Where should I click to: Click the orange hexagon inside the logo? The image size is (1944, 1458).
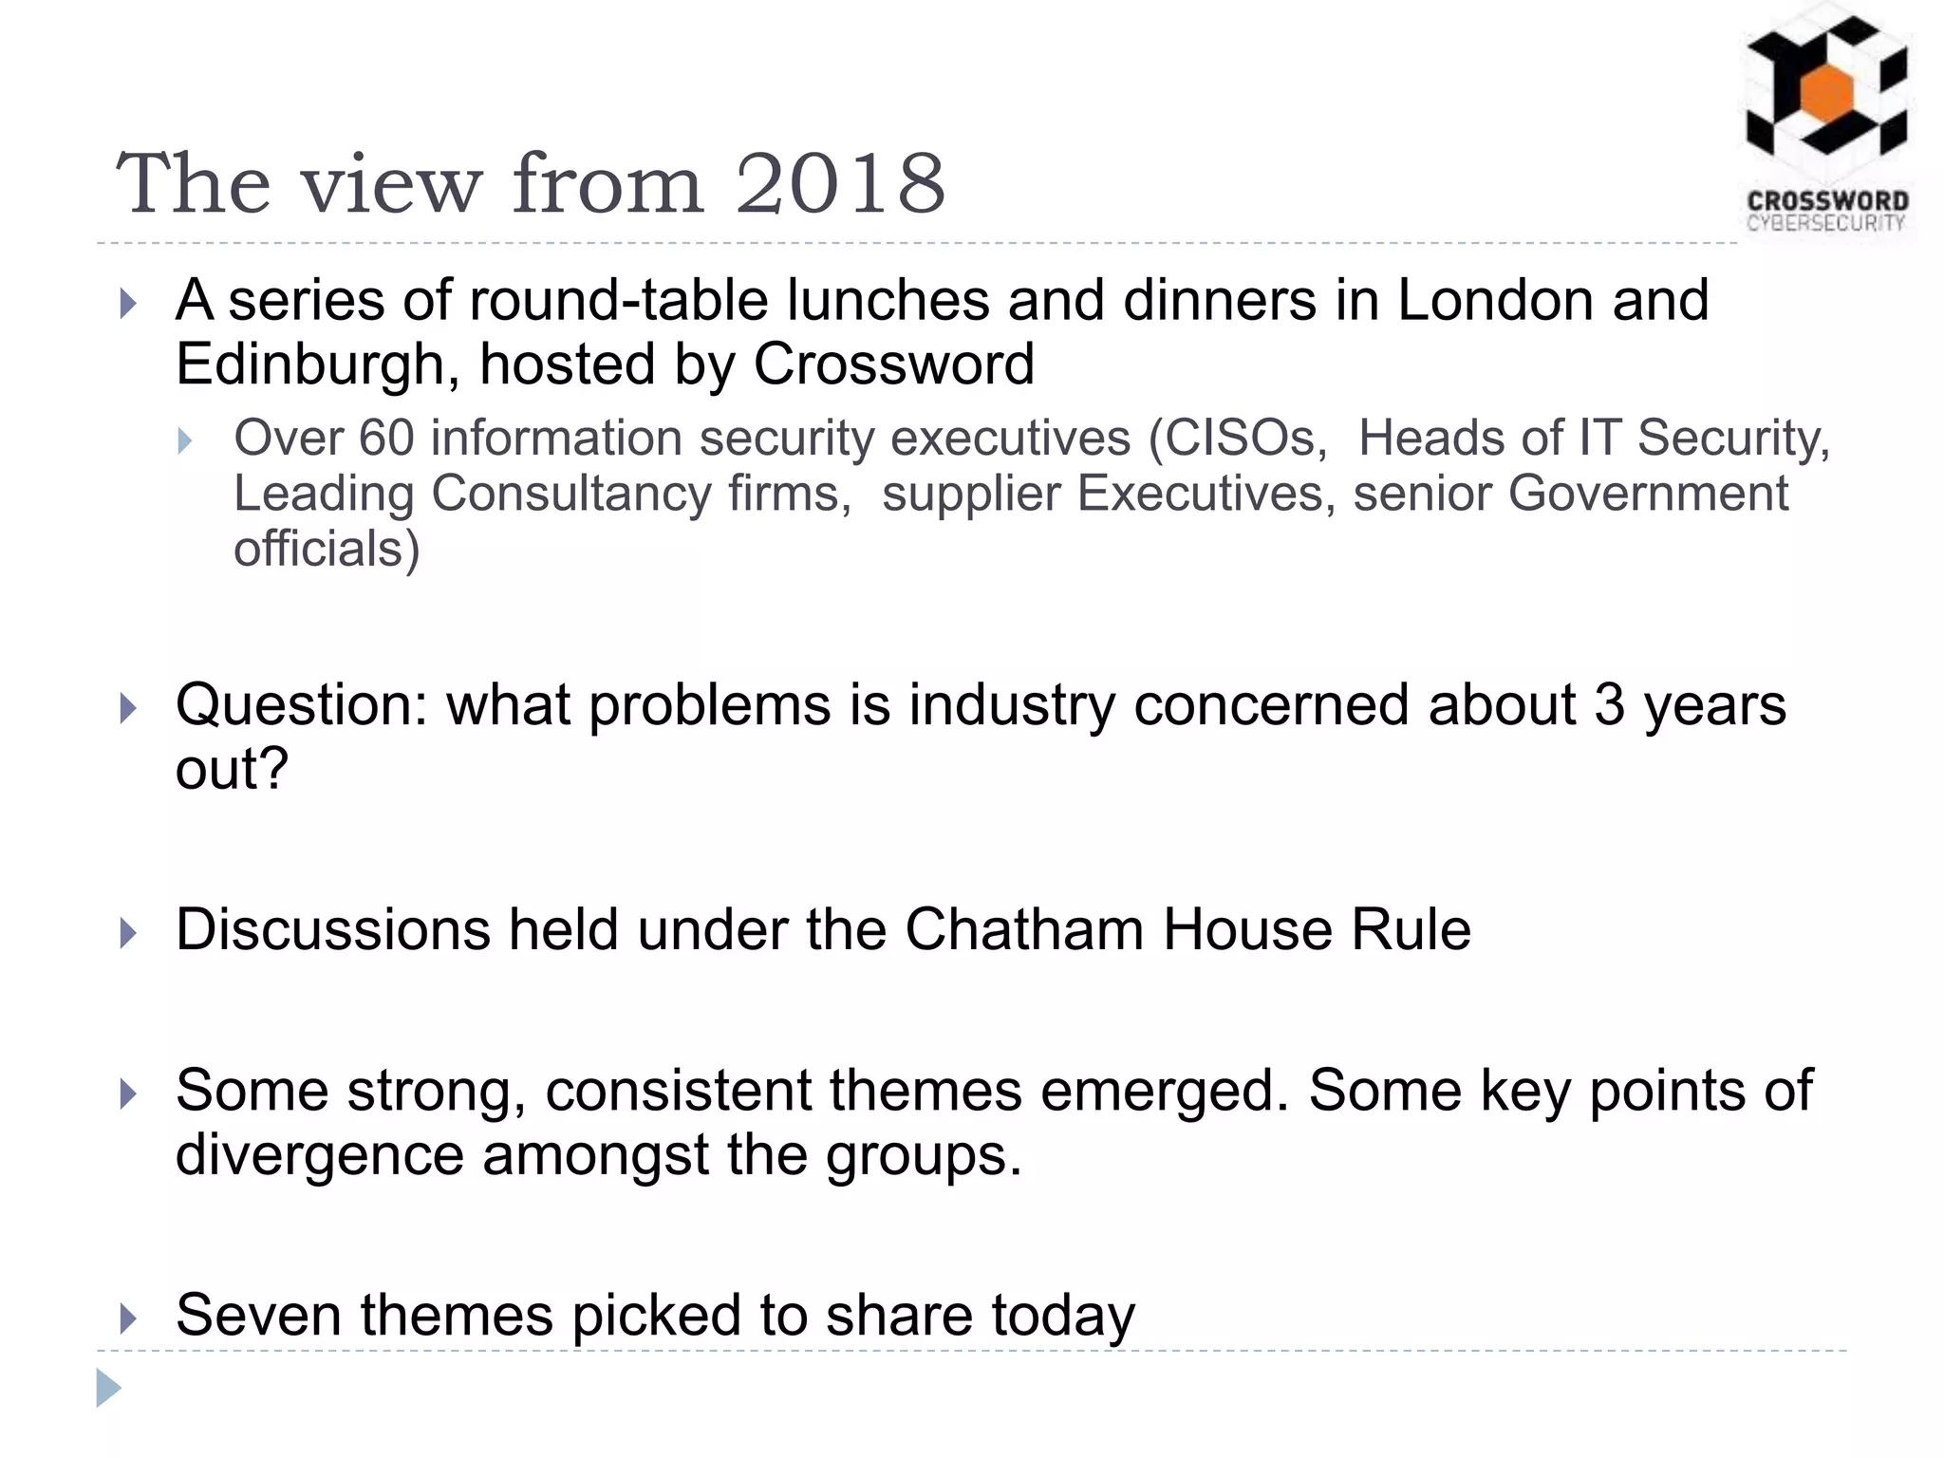[1826, 95]
